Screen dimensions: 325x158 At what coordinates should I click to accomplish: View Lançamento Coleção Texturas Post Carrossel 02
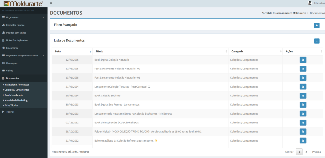click(303, 87)
